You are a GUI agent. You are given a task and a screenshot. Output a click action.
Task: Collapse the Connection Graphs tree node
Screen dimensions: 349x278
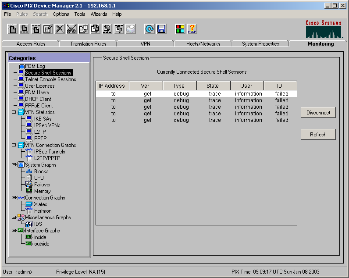coord(14,198)
